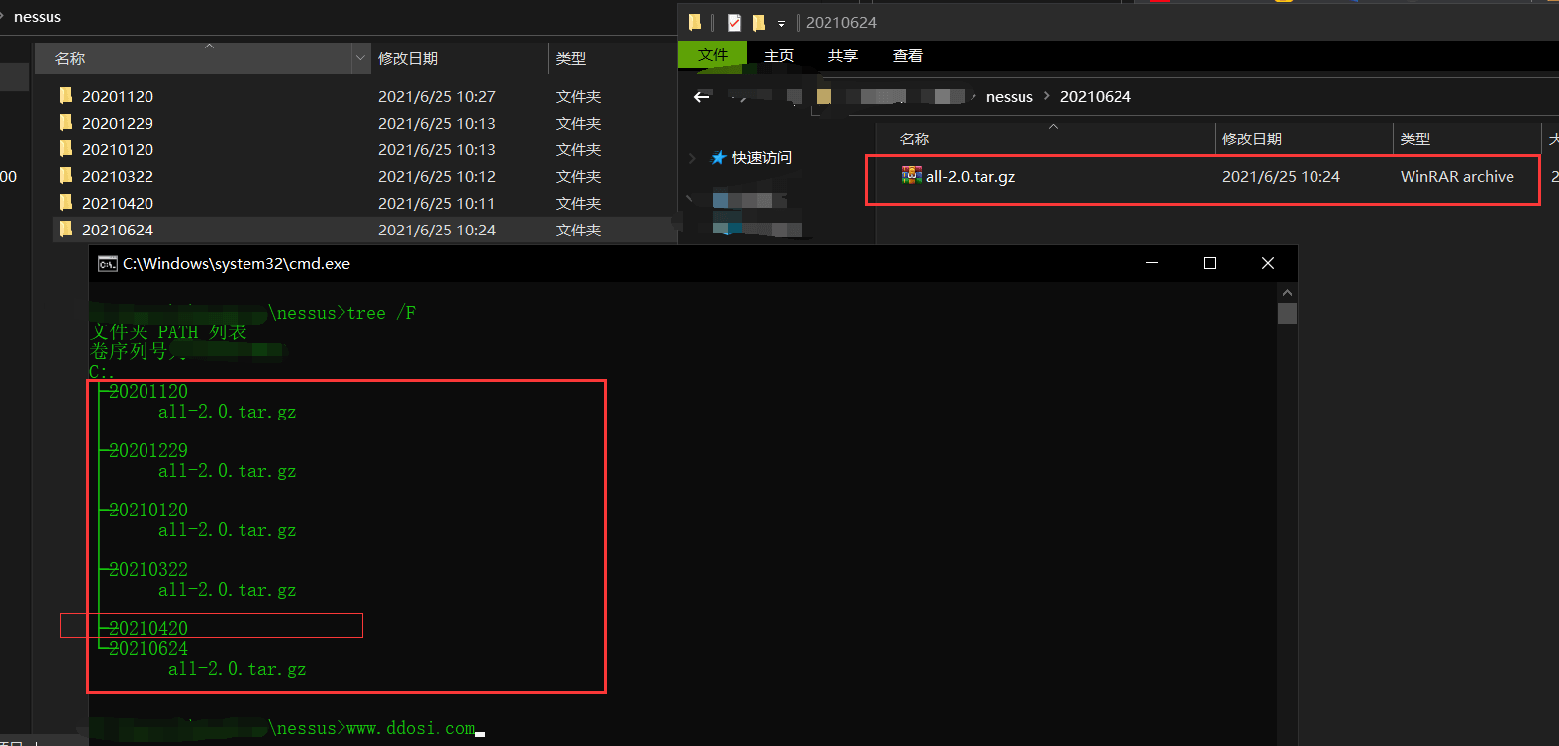This screenshot has width=1559, height=746.
Task: Click chevron between nessus and 20210624 breadcrumb
Action: click(x=1047, y=96)
